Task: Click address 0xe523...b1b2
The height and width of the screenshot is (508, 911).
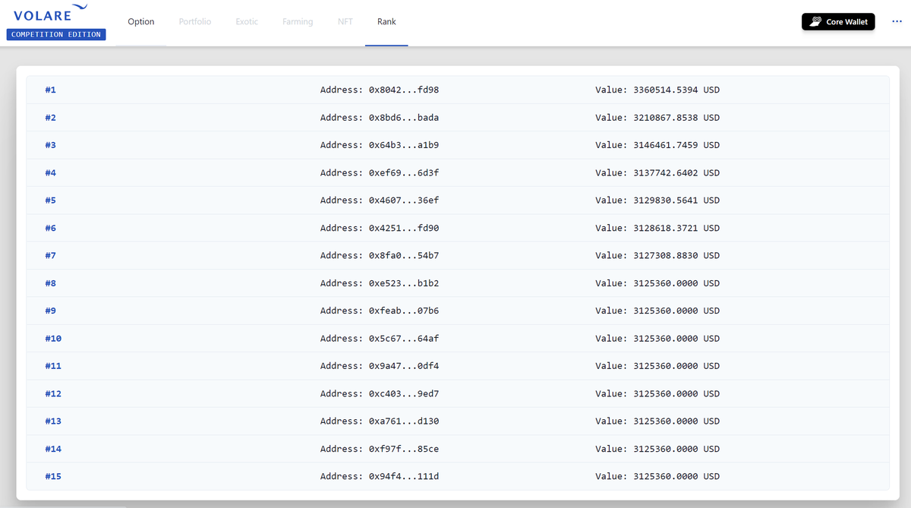Action: [404, 283]
